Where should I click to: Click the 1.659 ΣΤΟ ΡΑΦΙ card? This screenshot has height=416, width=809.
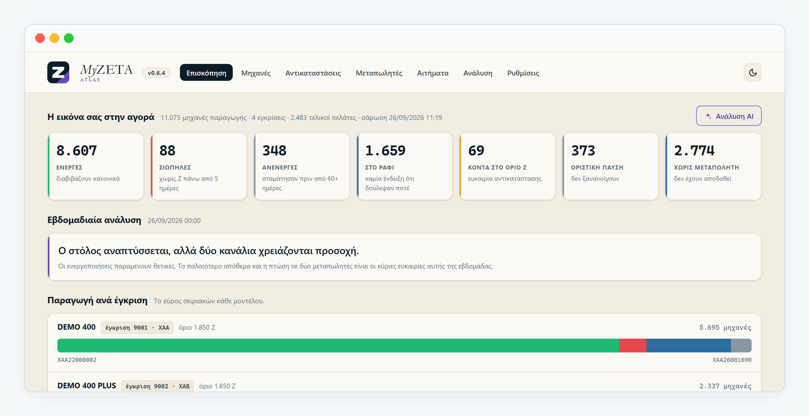[404, 167]
